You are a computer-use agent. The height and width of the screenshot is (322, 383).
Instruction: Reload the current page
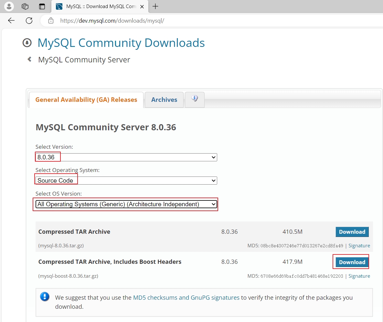[x=29, y=20]
